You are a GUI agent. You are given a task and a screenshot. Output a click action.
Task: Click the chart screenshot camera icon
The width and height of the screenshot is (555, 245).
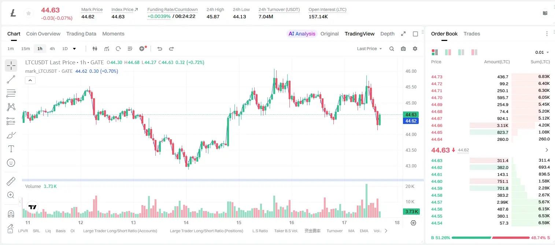403,49
